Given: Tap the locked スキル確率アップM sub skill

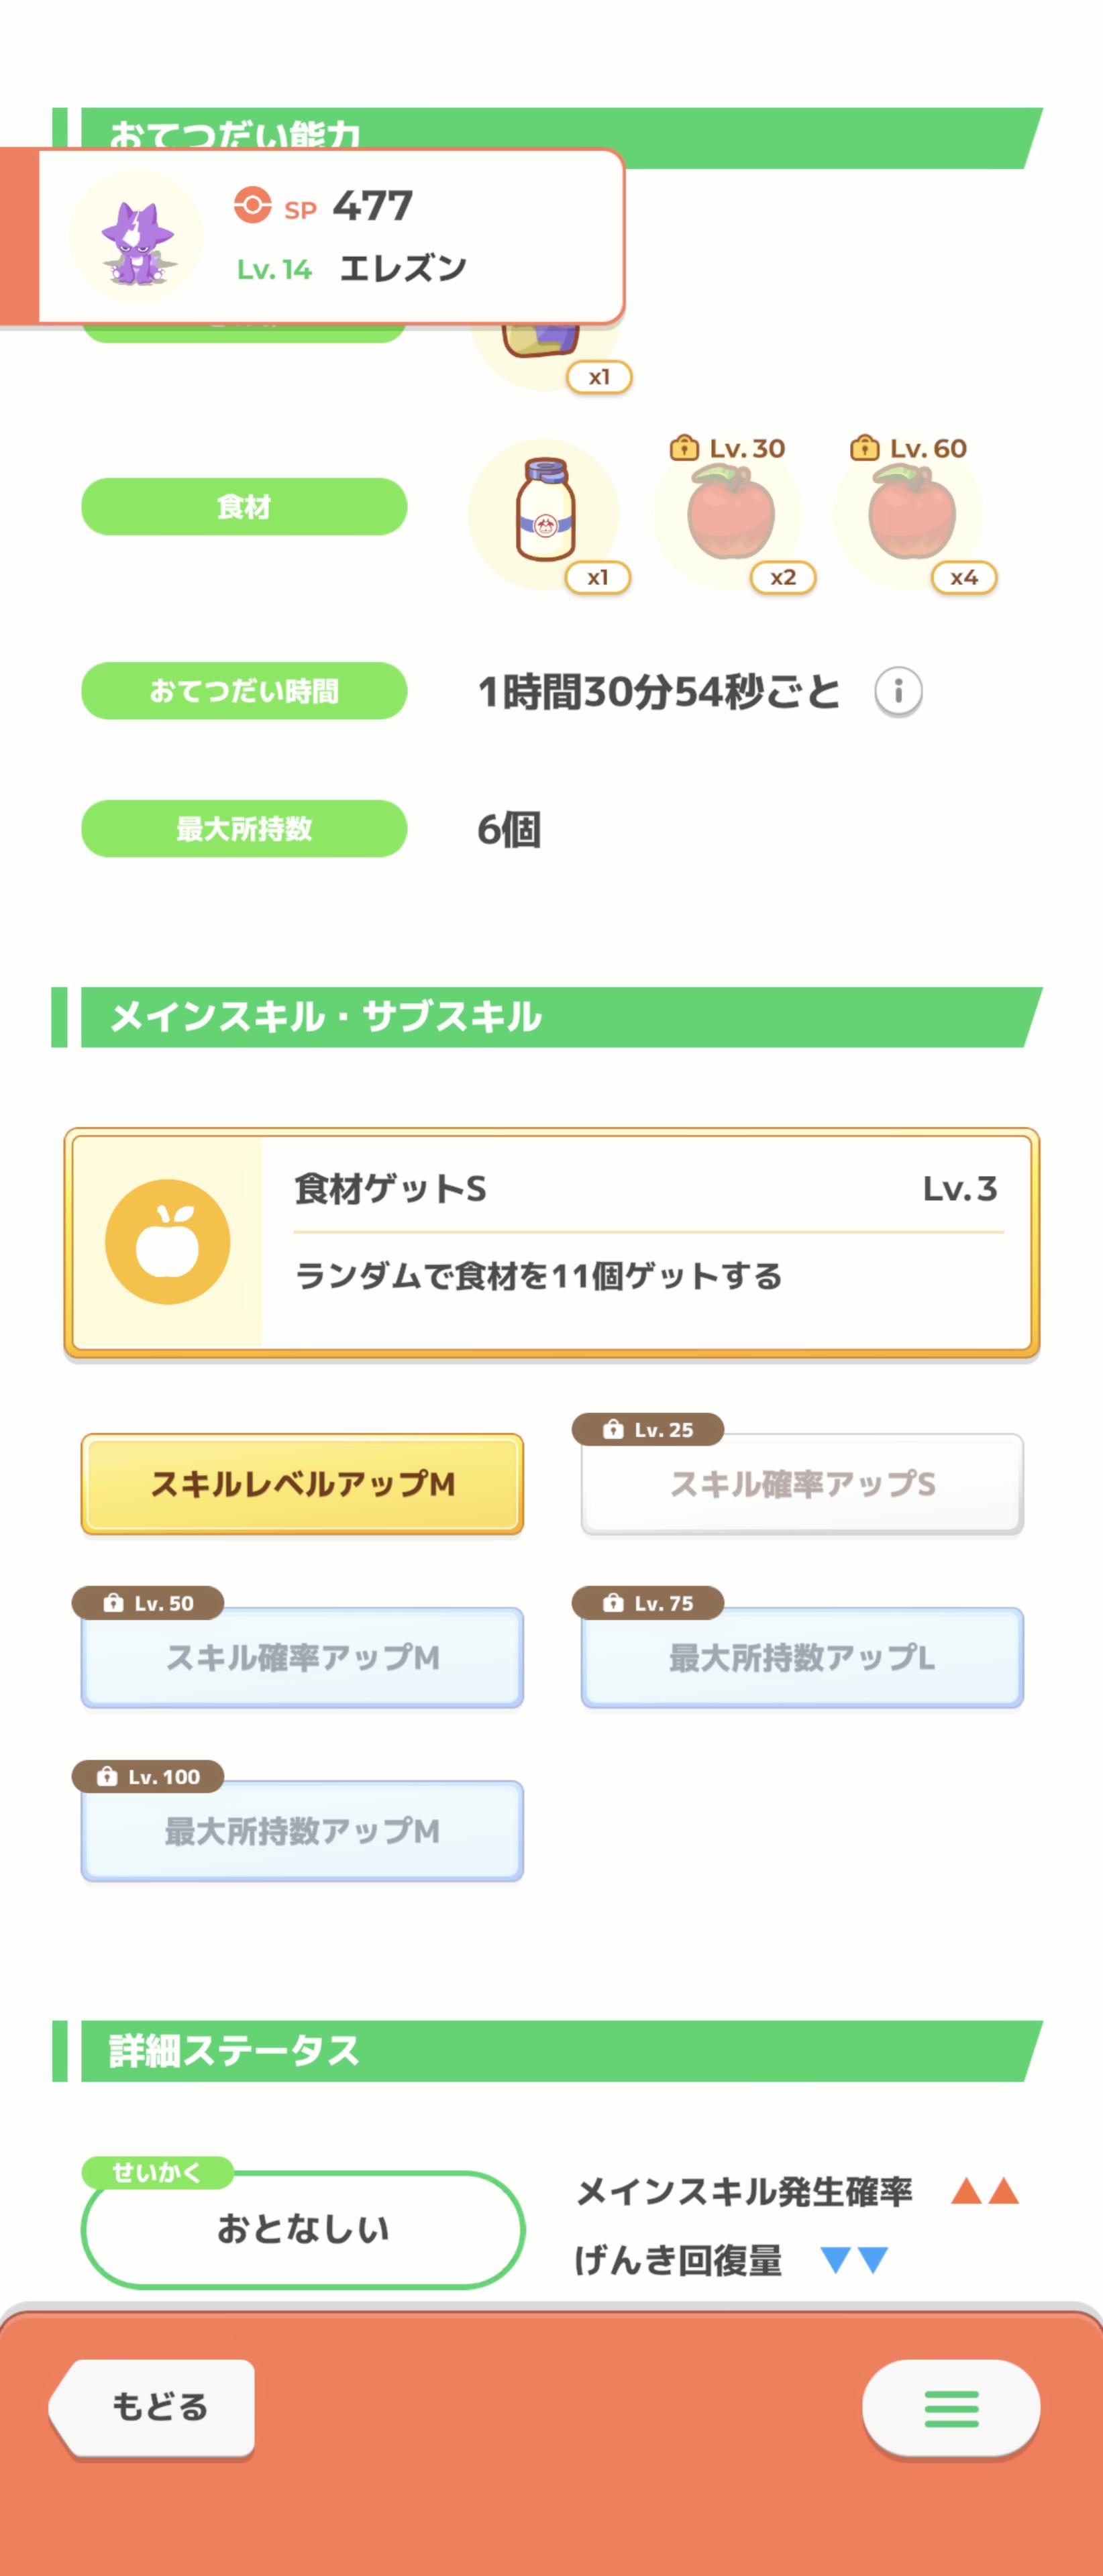Looking at the screenshot, I should coord(302,1657).
